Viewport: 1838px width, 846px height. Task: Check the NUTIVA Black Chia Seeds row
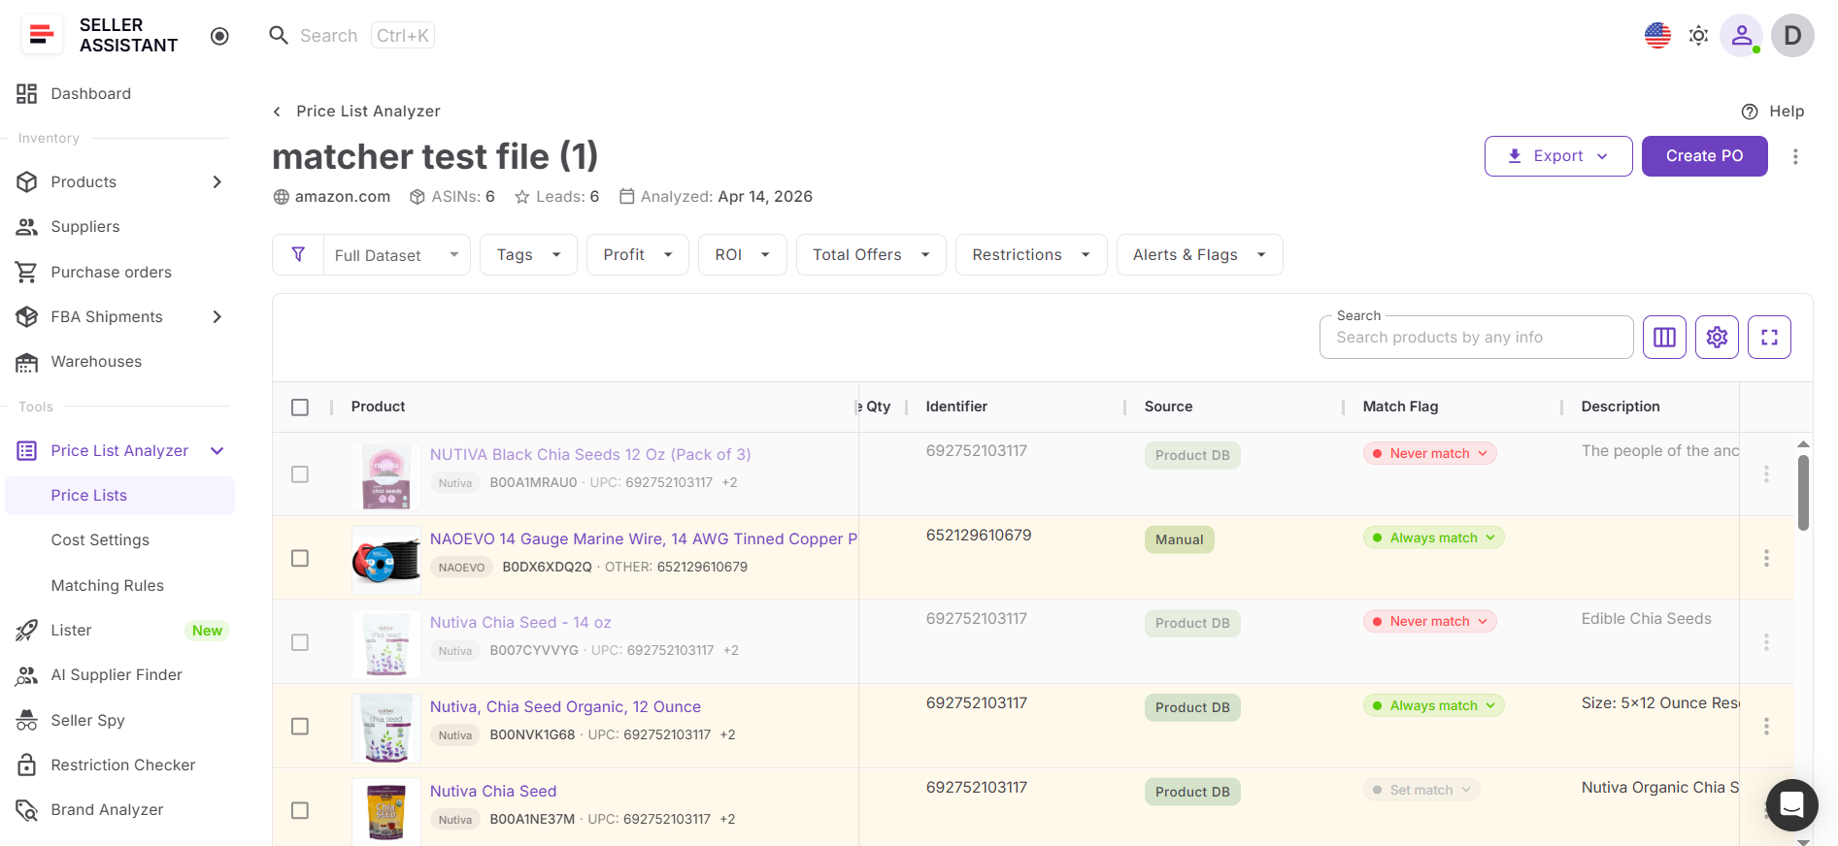point(300,474)
